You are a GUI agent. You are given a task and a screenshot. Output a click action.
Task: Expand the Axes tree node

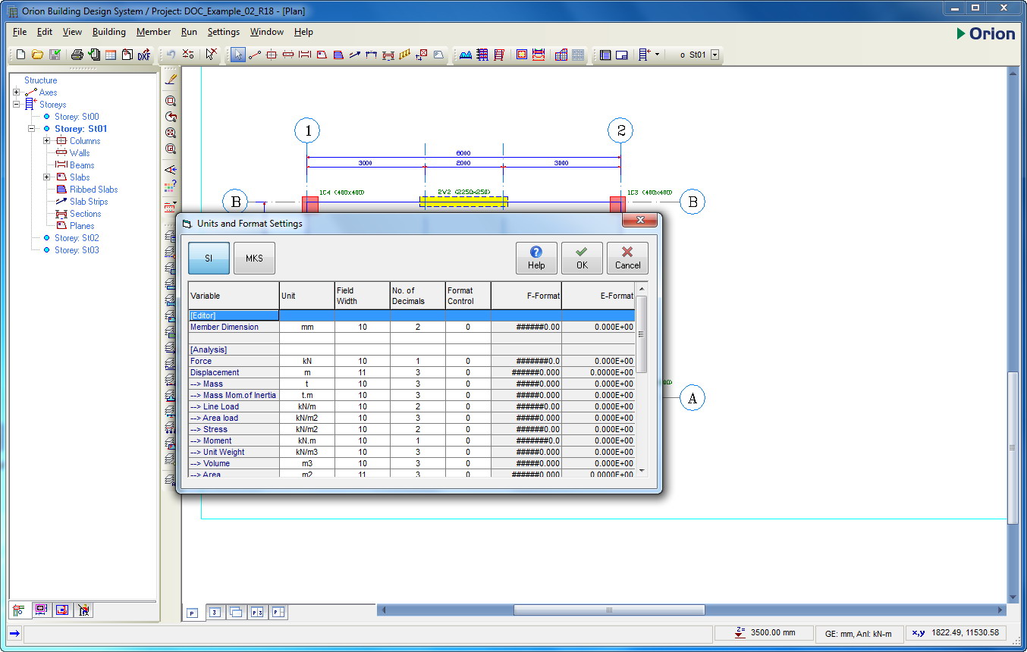pyautogui.click(x=17, y=92)
